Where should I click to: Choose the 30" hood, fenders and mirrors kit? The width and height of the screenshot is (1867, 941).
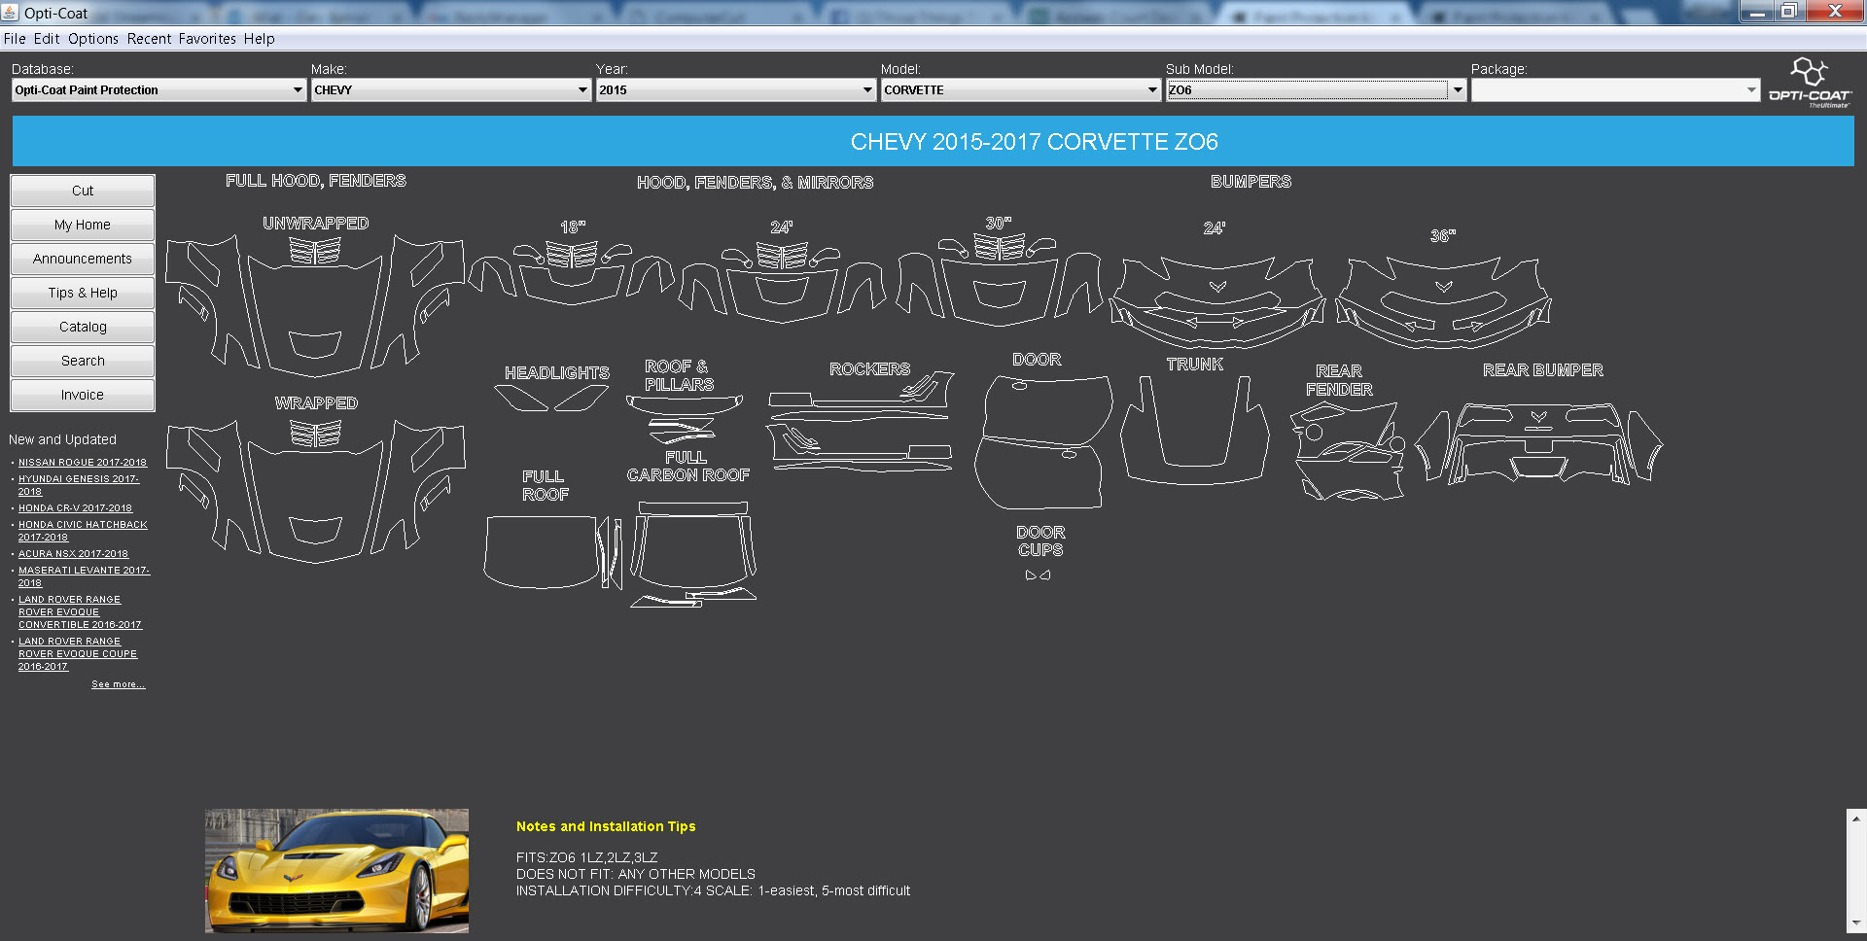(999, 280)
